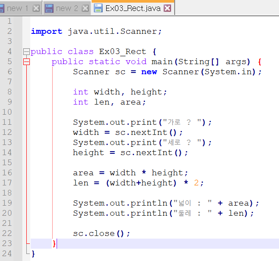Click the orange number 2 on line 17
279x261 pixels.
point(196,183)
